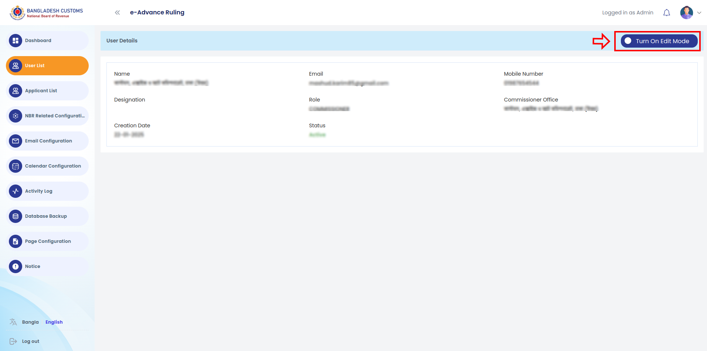Click the Mobile Number label
The width and height of the screenshot is (707, 351).
(x=523, y=74)
